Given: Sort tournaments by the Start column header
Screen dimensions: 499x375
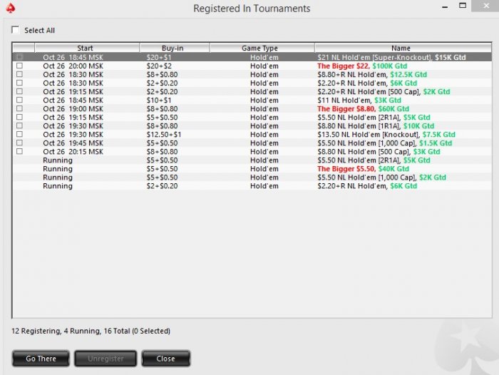Looking at the screenshot, I should coord(86,48).
